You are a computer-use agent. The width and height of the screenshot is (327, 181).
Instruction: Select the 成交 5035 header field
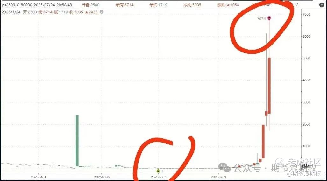pyautogui.click(x=192, y=5)
